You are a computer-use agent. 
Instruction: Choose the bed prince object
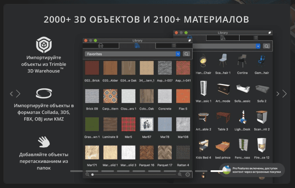pyautogui.click(x=223, y=146)
